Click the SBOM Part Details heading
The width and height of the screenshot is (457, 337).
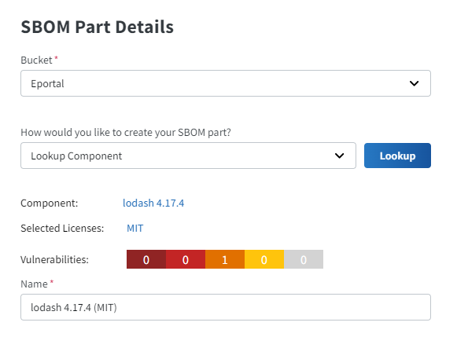(98, 27)
